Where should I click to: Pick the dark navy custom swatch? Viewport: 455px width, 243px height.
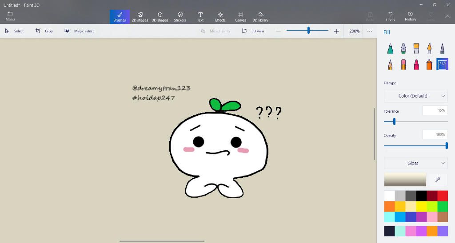(389, 231)
